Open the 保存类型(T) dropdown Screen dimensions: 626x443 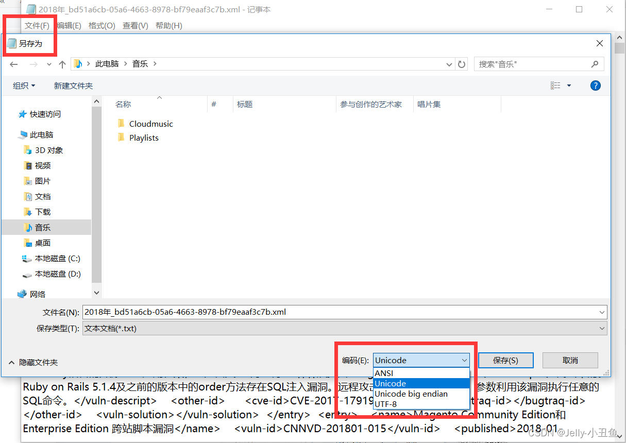(345, 328)
